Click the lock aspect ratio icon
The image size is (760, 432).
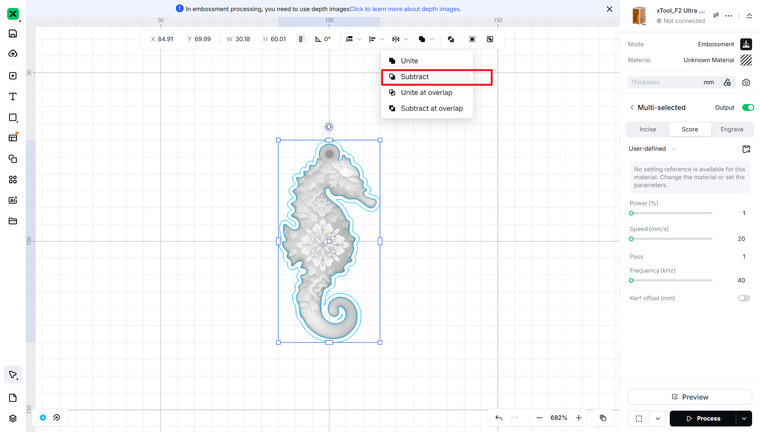coord(301,39)
